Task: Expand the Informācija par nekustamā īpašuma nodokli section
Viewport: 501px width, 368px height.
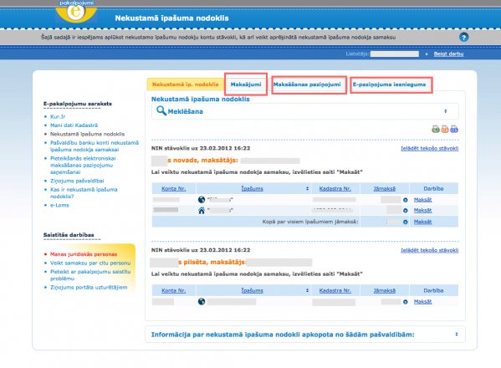Action: pos(457,335)
